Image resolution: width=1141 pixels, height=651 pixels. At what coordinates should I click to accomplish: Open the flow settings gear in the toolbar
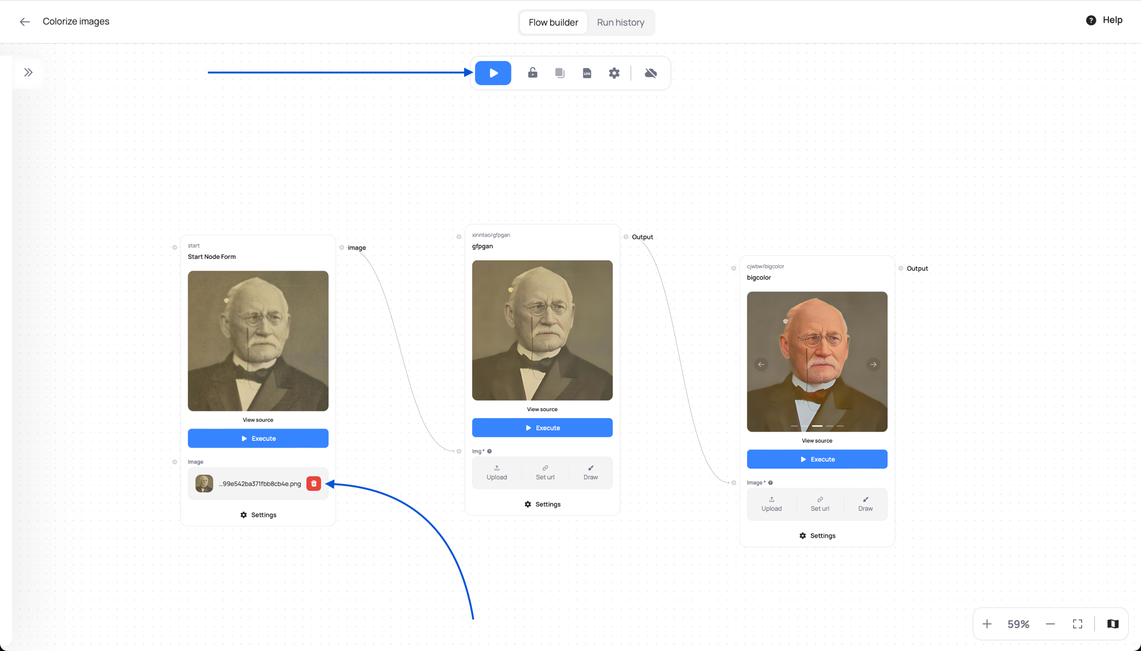614,73
